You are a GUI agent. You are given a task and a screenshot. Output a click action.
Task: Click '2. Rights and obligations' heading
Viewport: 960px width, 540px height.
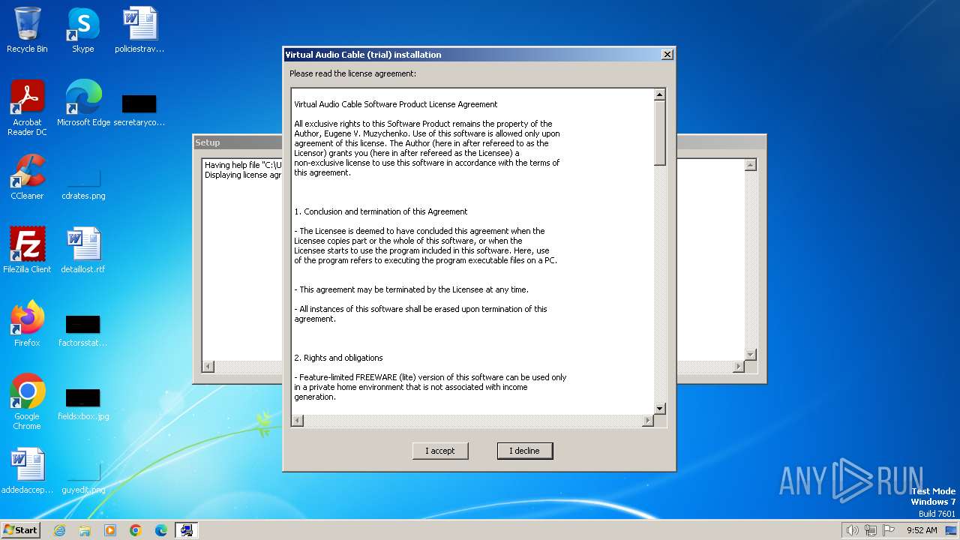pos(338,358)
